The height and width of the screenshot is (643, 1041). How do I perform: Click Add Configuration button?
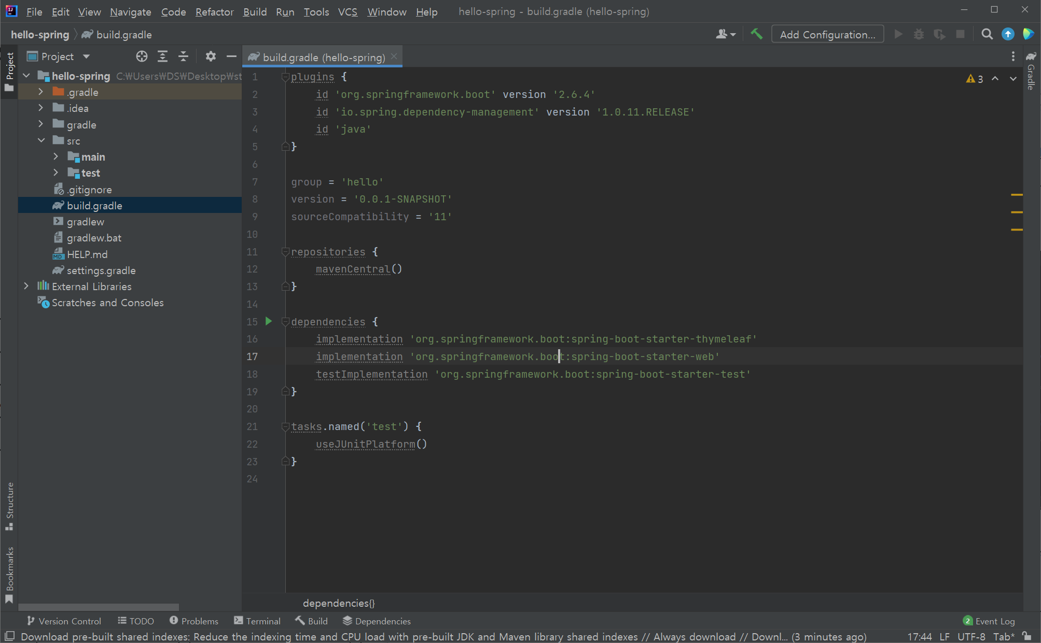[x=827, y=34]
